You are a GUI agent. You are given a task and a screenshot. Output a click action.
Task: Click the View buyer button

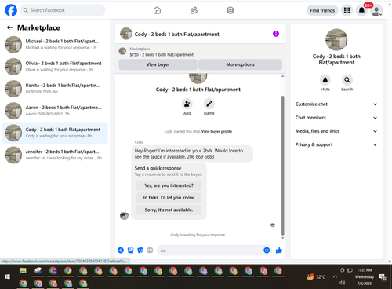(x=158, y=64)
